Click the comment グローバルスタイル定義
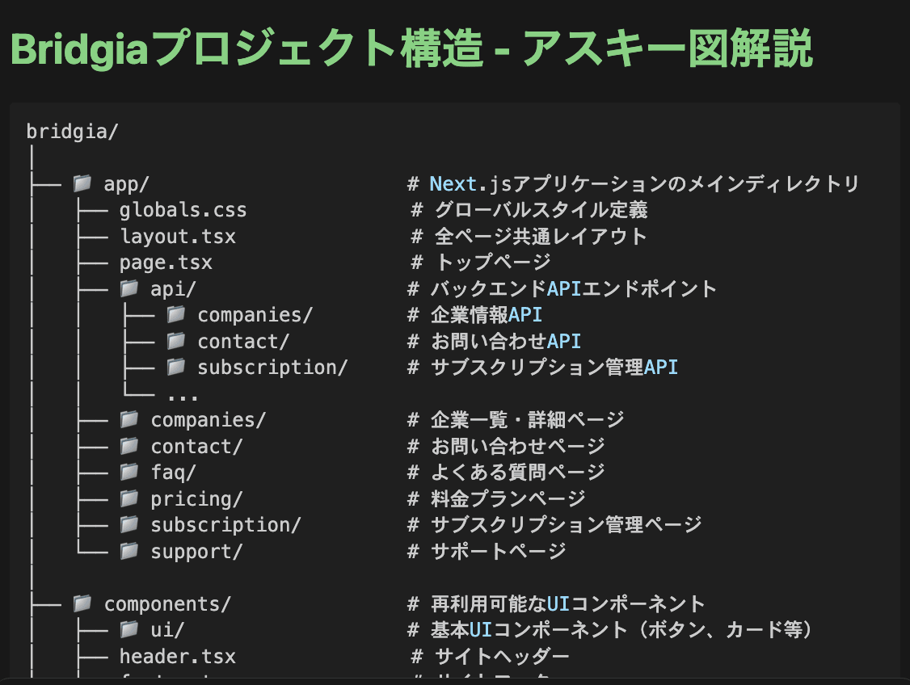Viewport: 910px width, 685px height. [x=541, y=210]
